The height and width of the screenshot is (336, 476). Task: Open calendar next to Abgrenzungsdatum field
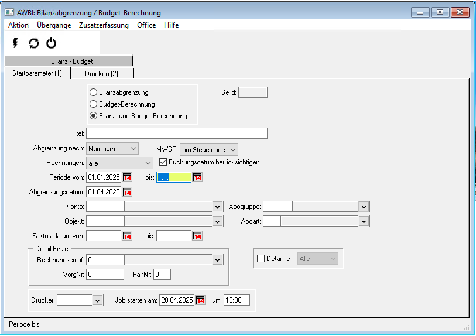127,192
